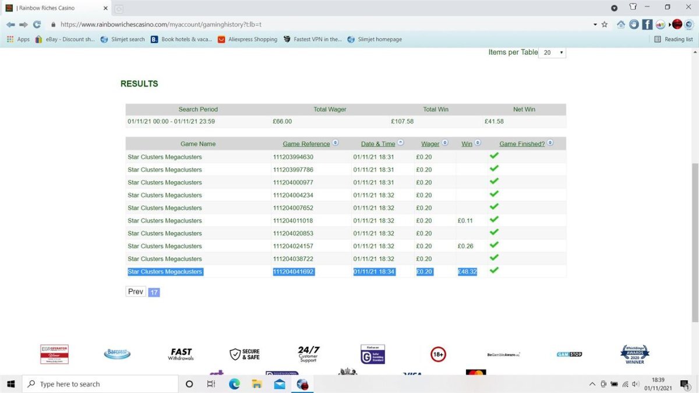
Task: Click the 18+ age restriction icon
Action: pos(438,354)
